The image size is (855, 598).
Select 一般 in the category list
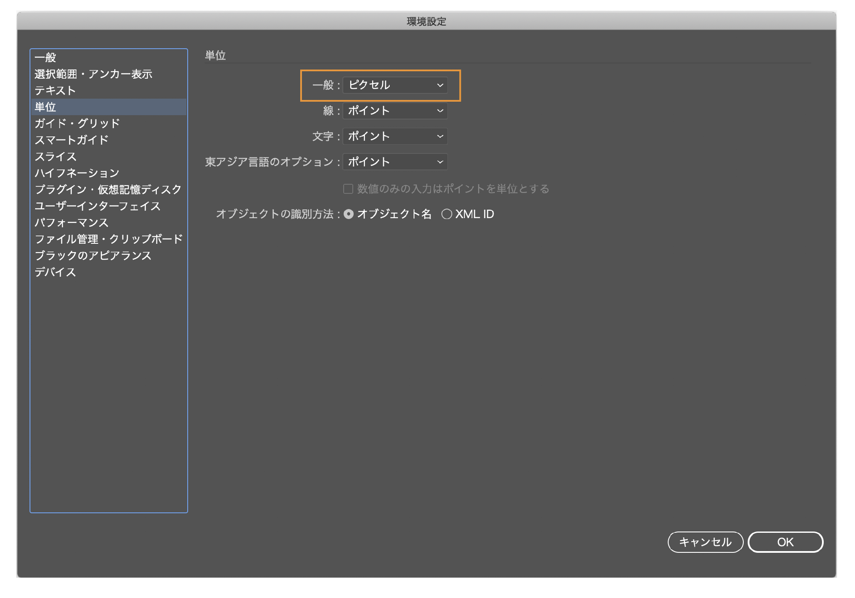click(109, 57)
